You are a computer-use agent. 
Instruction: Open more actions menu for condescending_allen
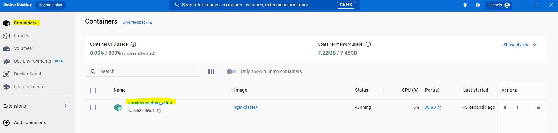(518, 108)
